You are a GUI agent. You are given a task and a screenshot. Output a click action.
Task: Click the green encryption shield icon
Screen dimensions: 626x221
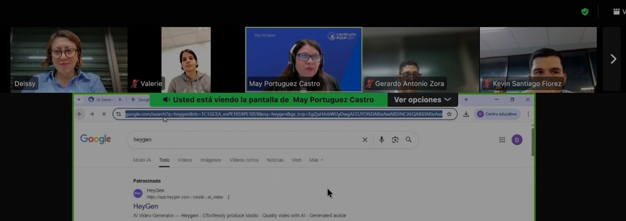(x=585, y=12)
